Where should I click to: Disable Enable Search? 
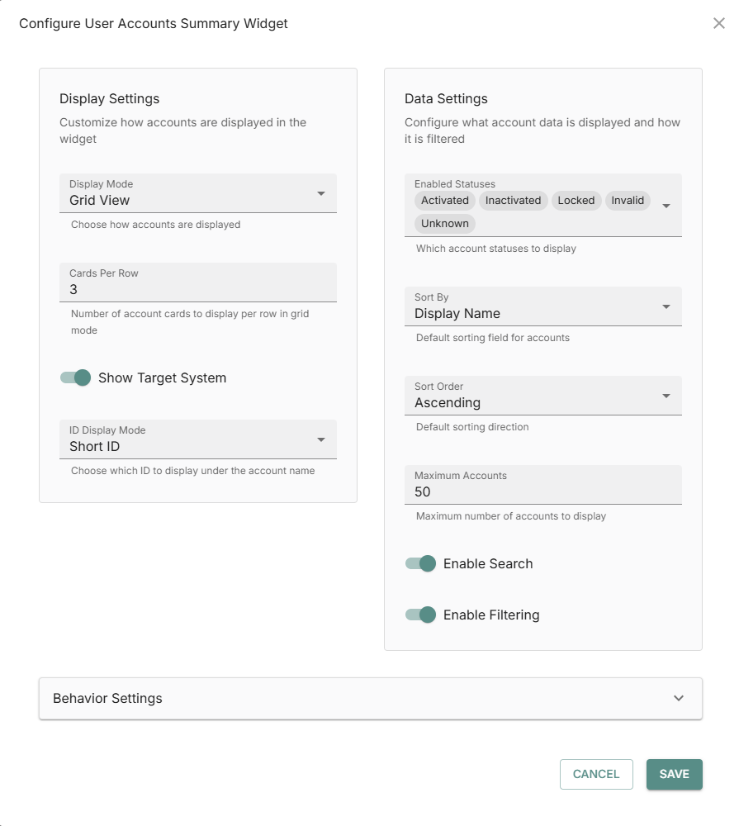[420, 563]
